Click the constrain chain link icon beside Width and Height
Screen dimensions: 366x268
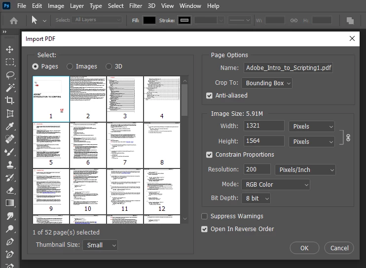(348, 138)
